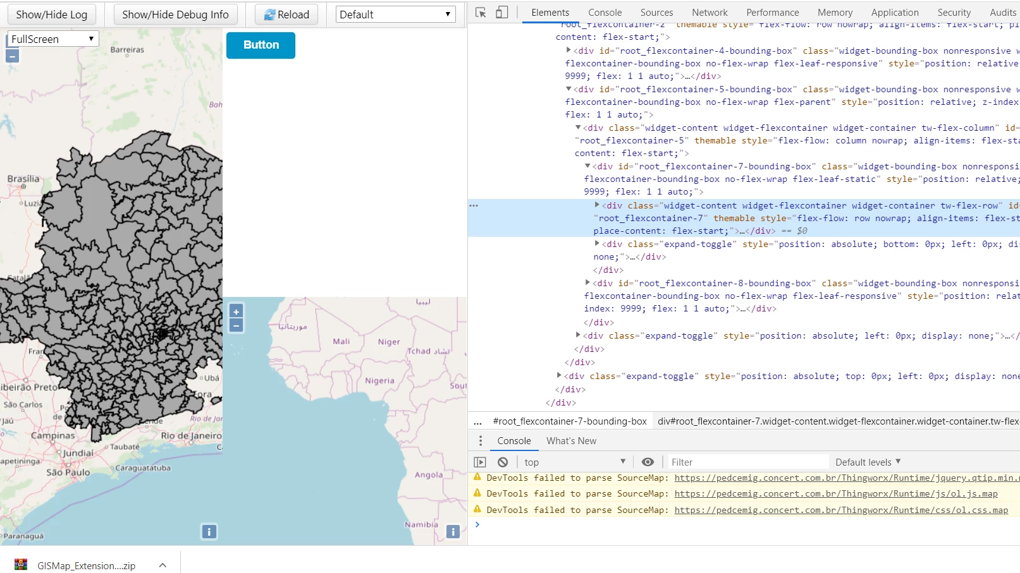Click the blue Button widget

261,45
